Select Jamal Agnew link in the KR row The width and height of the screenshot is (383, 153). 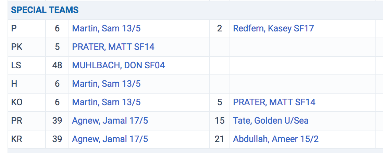tap(110, 139)
